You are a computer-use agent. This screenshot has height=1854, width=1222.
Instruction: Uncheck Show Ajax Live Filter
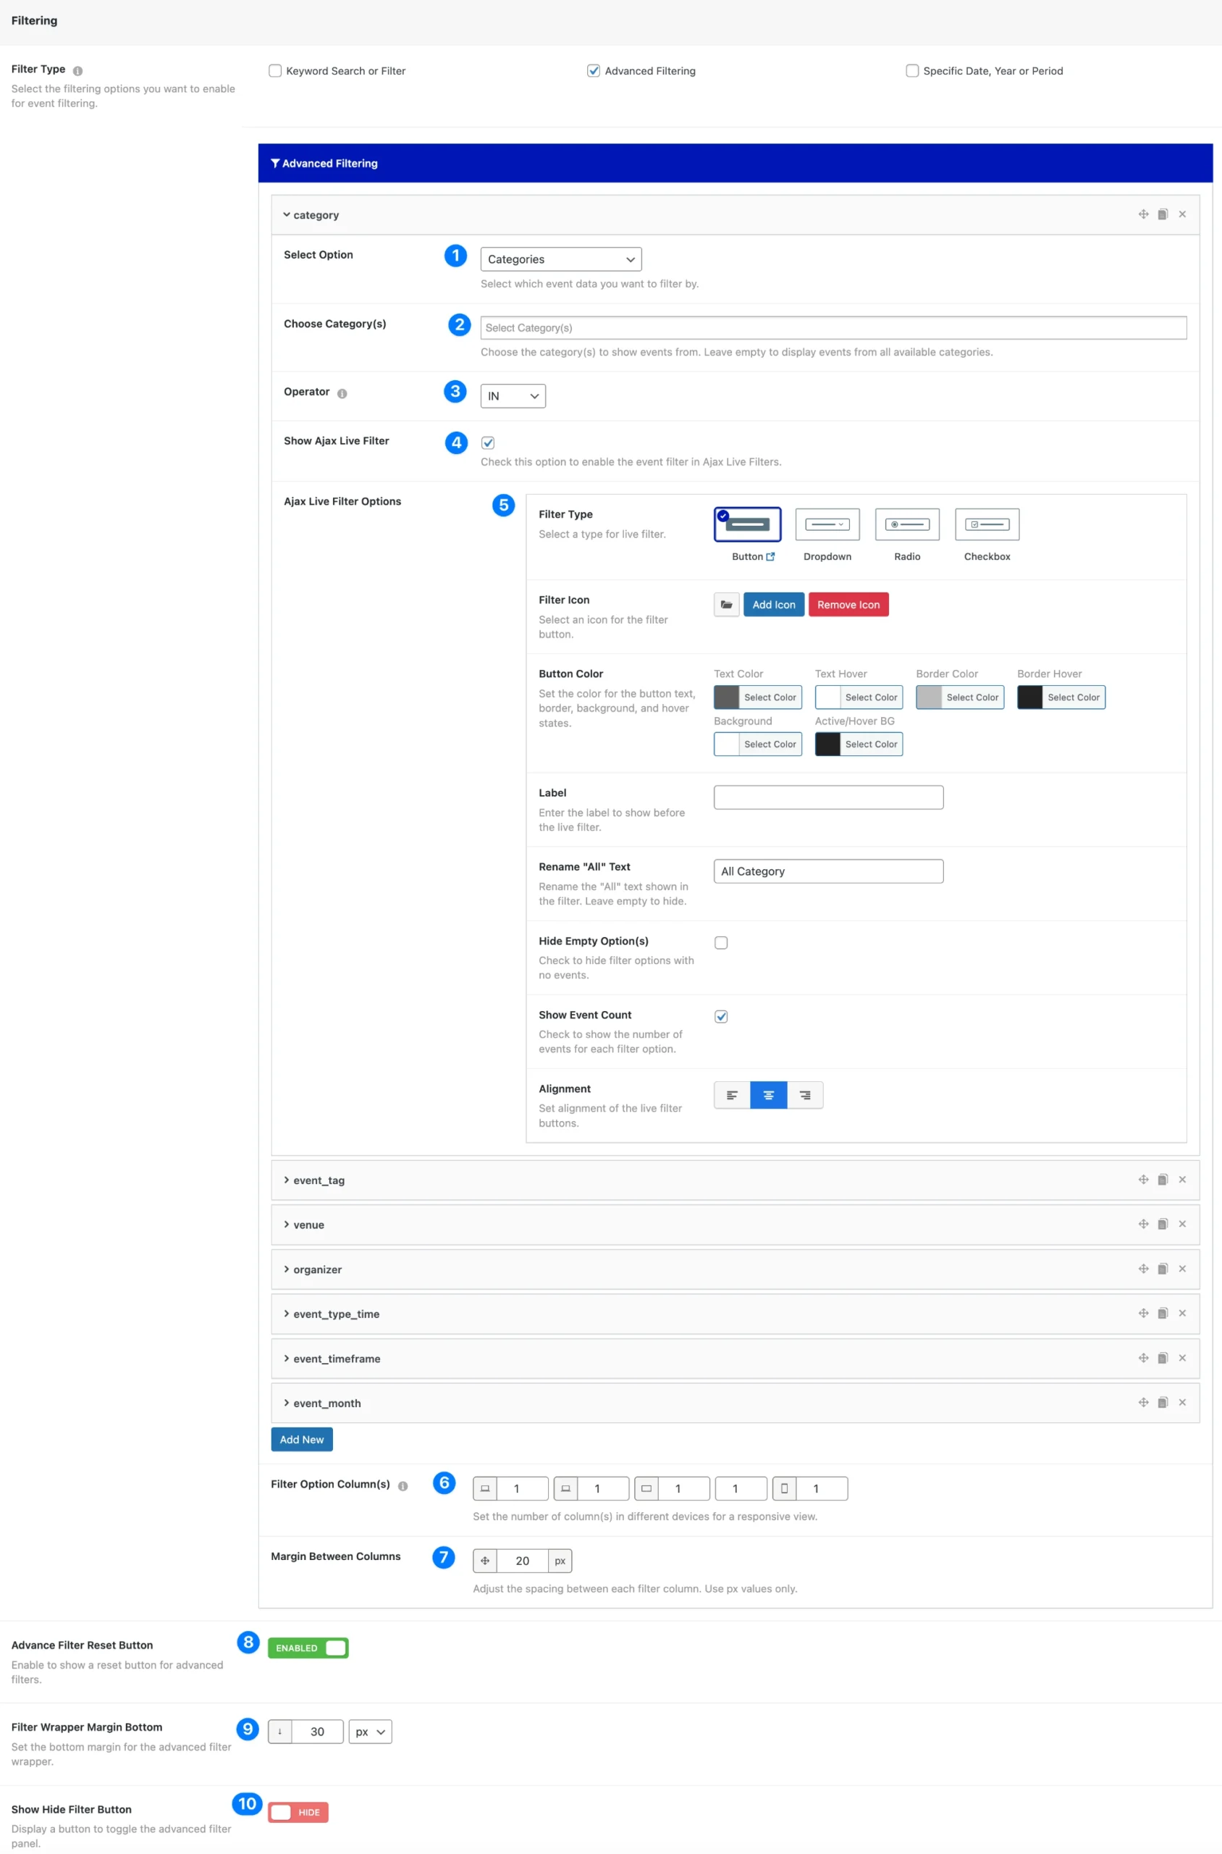[x=487, y=442]
